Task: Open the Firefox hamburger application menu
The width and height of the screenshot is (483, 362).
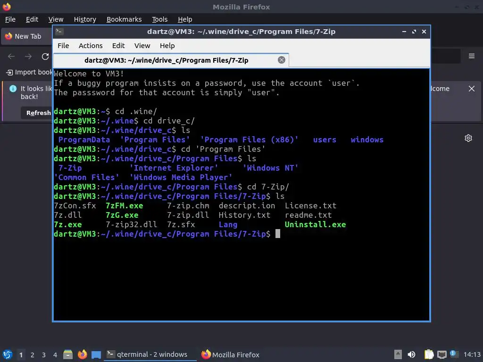Action: (x=472, y=56)
